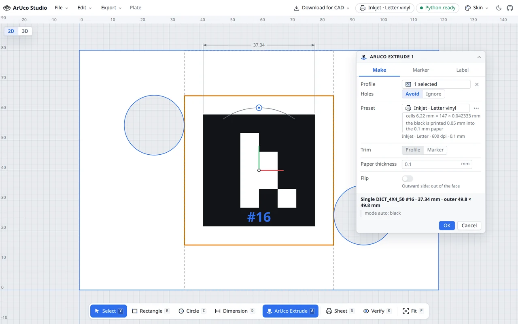Choose the Rectangle tool
Image resolution: width=518 pixels, height=324 pixels.
click(x=151, y=311)
